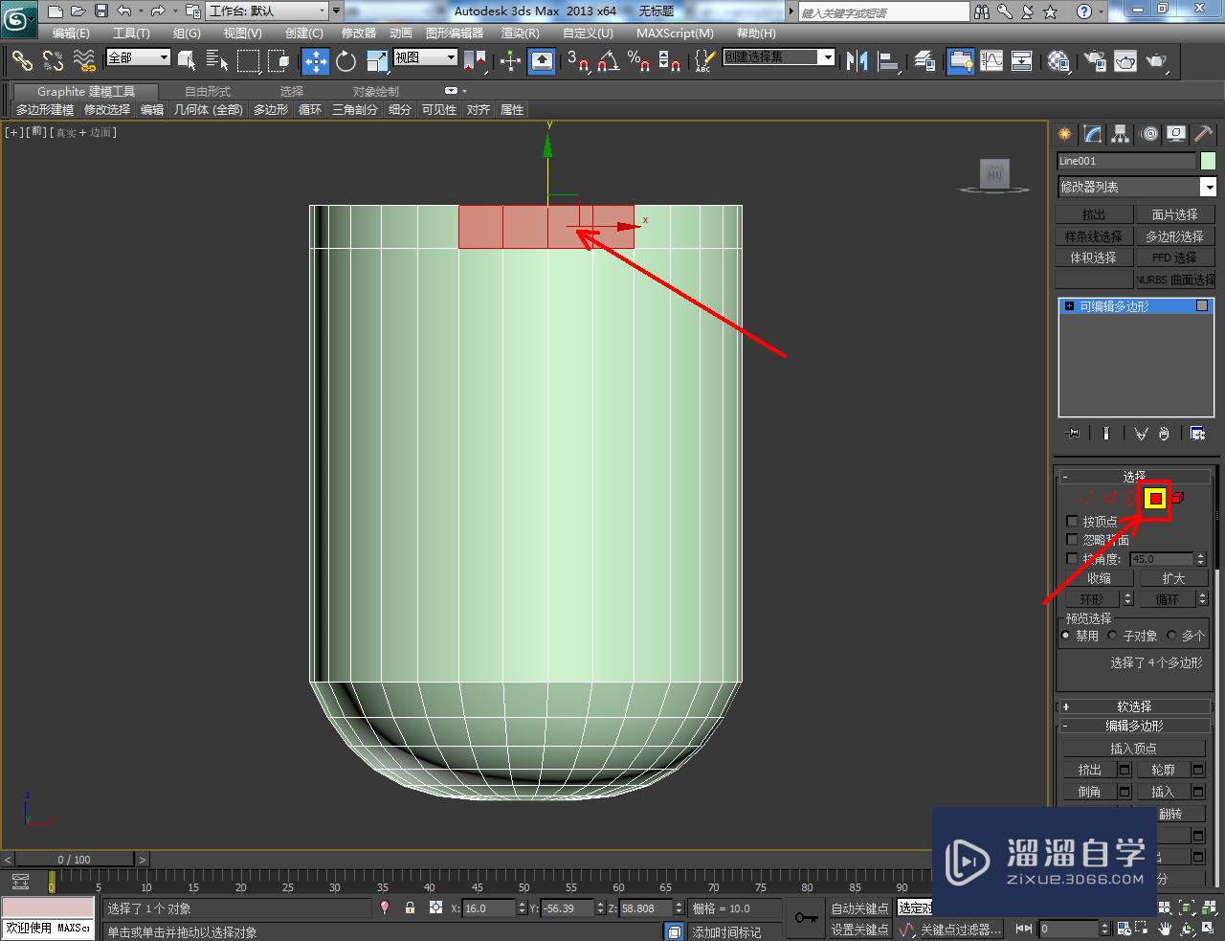
Task: Toggle Window/Crossing selection icon
Action: [278, 60]
